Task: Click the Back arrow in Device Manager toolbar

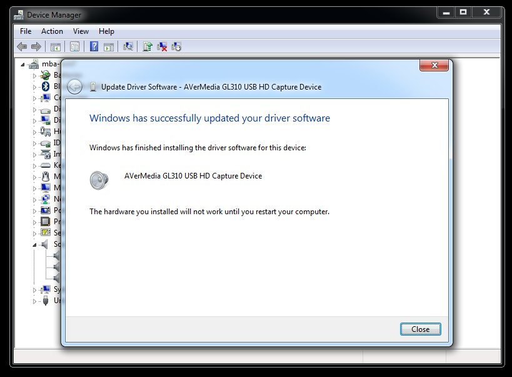Action: point(22,47)
